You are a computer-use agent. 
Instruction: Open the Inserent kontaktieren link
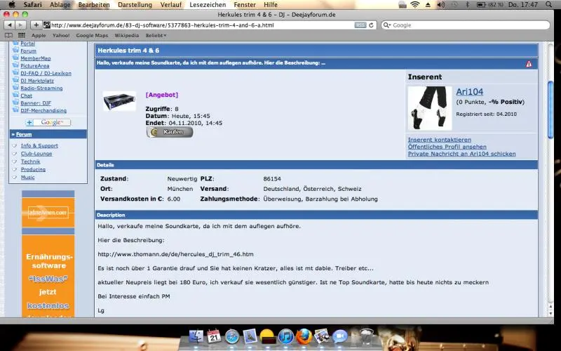440,140
